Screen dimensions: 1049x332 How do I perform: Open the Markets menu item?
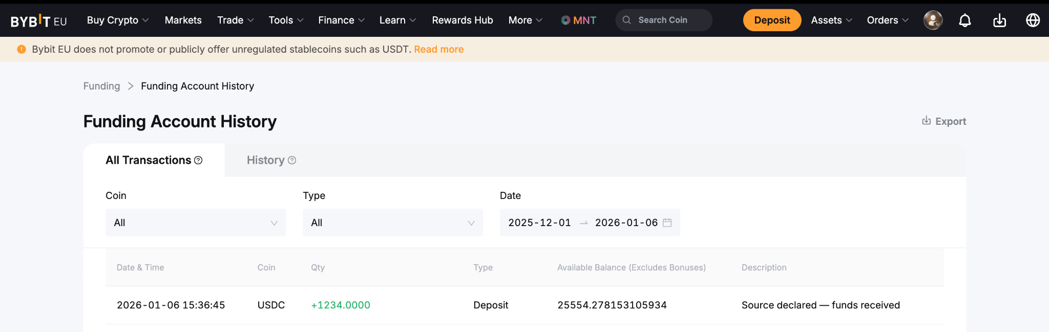183,20
